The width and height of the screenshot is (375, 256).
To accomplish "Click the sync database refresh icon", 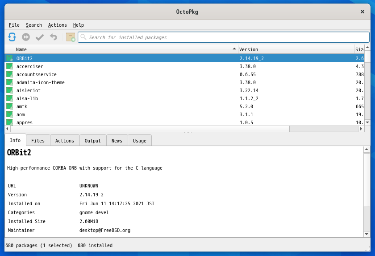I will coord(12,37).
